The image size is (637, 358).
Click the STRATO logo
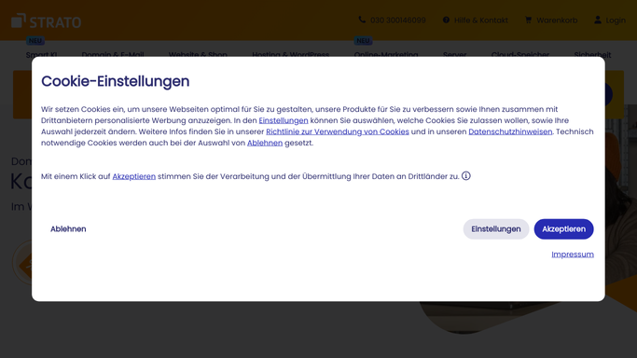[x=47, y=21]
